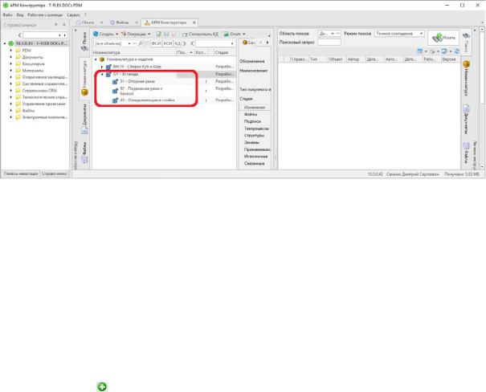Open the Операции dropdown in the toolbar
Screen dimensions: 486x392
pyautogui.click(x=136, y=34)
